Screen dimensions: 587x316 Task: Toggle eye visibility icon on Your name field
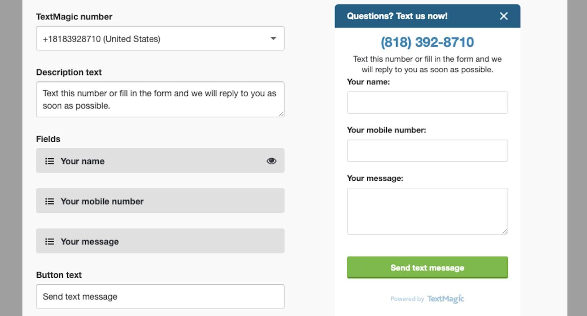271,161
